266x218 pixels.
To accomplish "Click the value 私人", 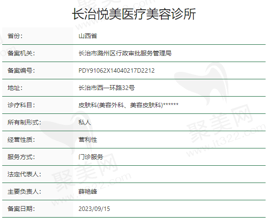I will (x=85, y=122).
